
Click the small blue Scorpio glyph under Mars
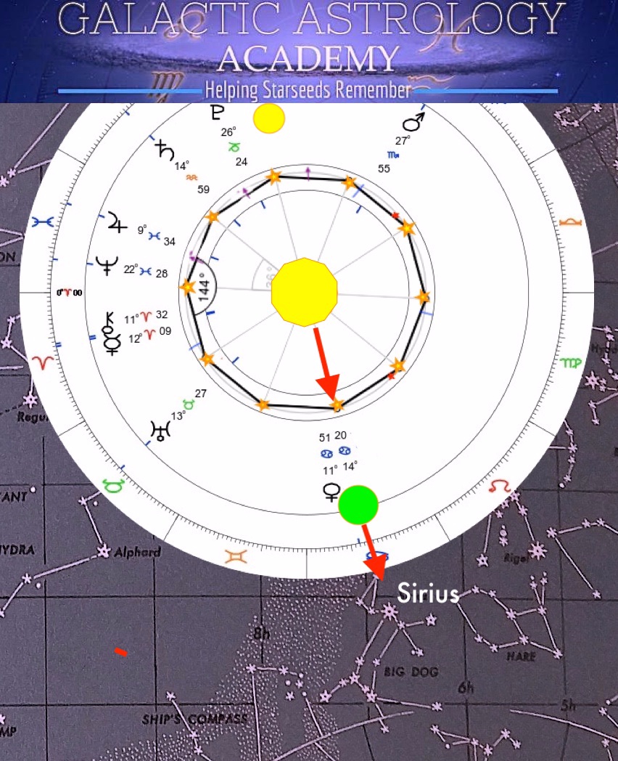tap(393, 155)
